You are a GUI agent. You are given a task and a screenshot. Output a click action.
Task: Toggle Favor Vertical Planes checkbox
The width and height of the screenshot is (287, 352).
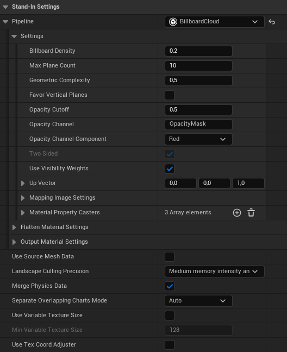(x=170, y=95)
